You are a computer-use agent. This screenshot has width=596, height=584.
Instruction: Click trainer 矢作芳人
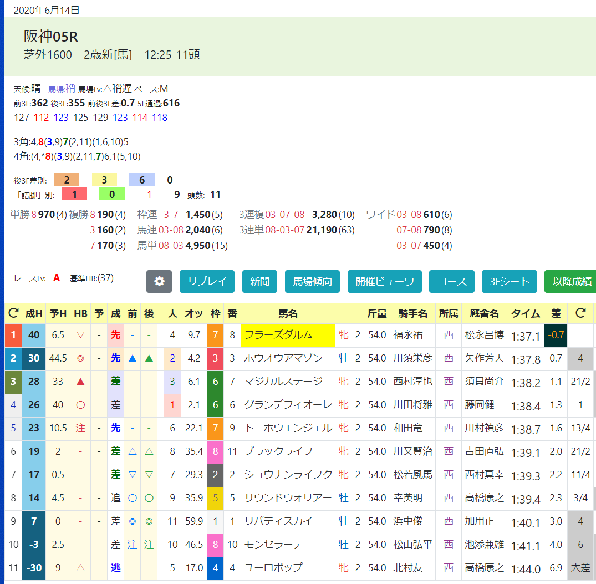pyautogui.click(x=484, y=358)
